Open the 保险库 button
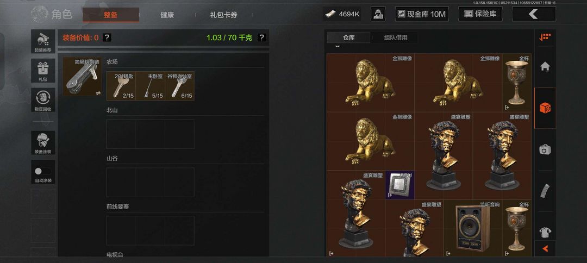 point(480,14)
